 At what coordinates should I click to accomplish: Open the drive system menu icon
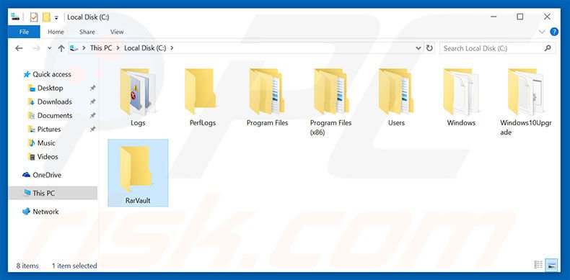click(x=15, y=17)
